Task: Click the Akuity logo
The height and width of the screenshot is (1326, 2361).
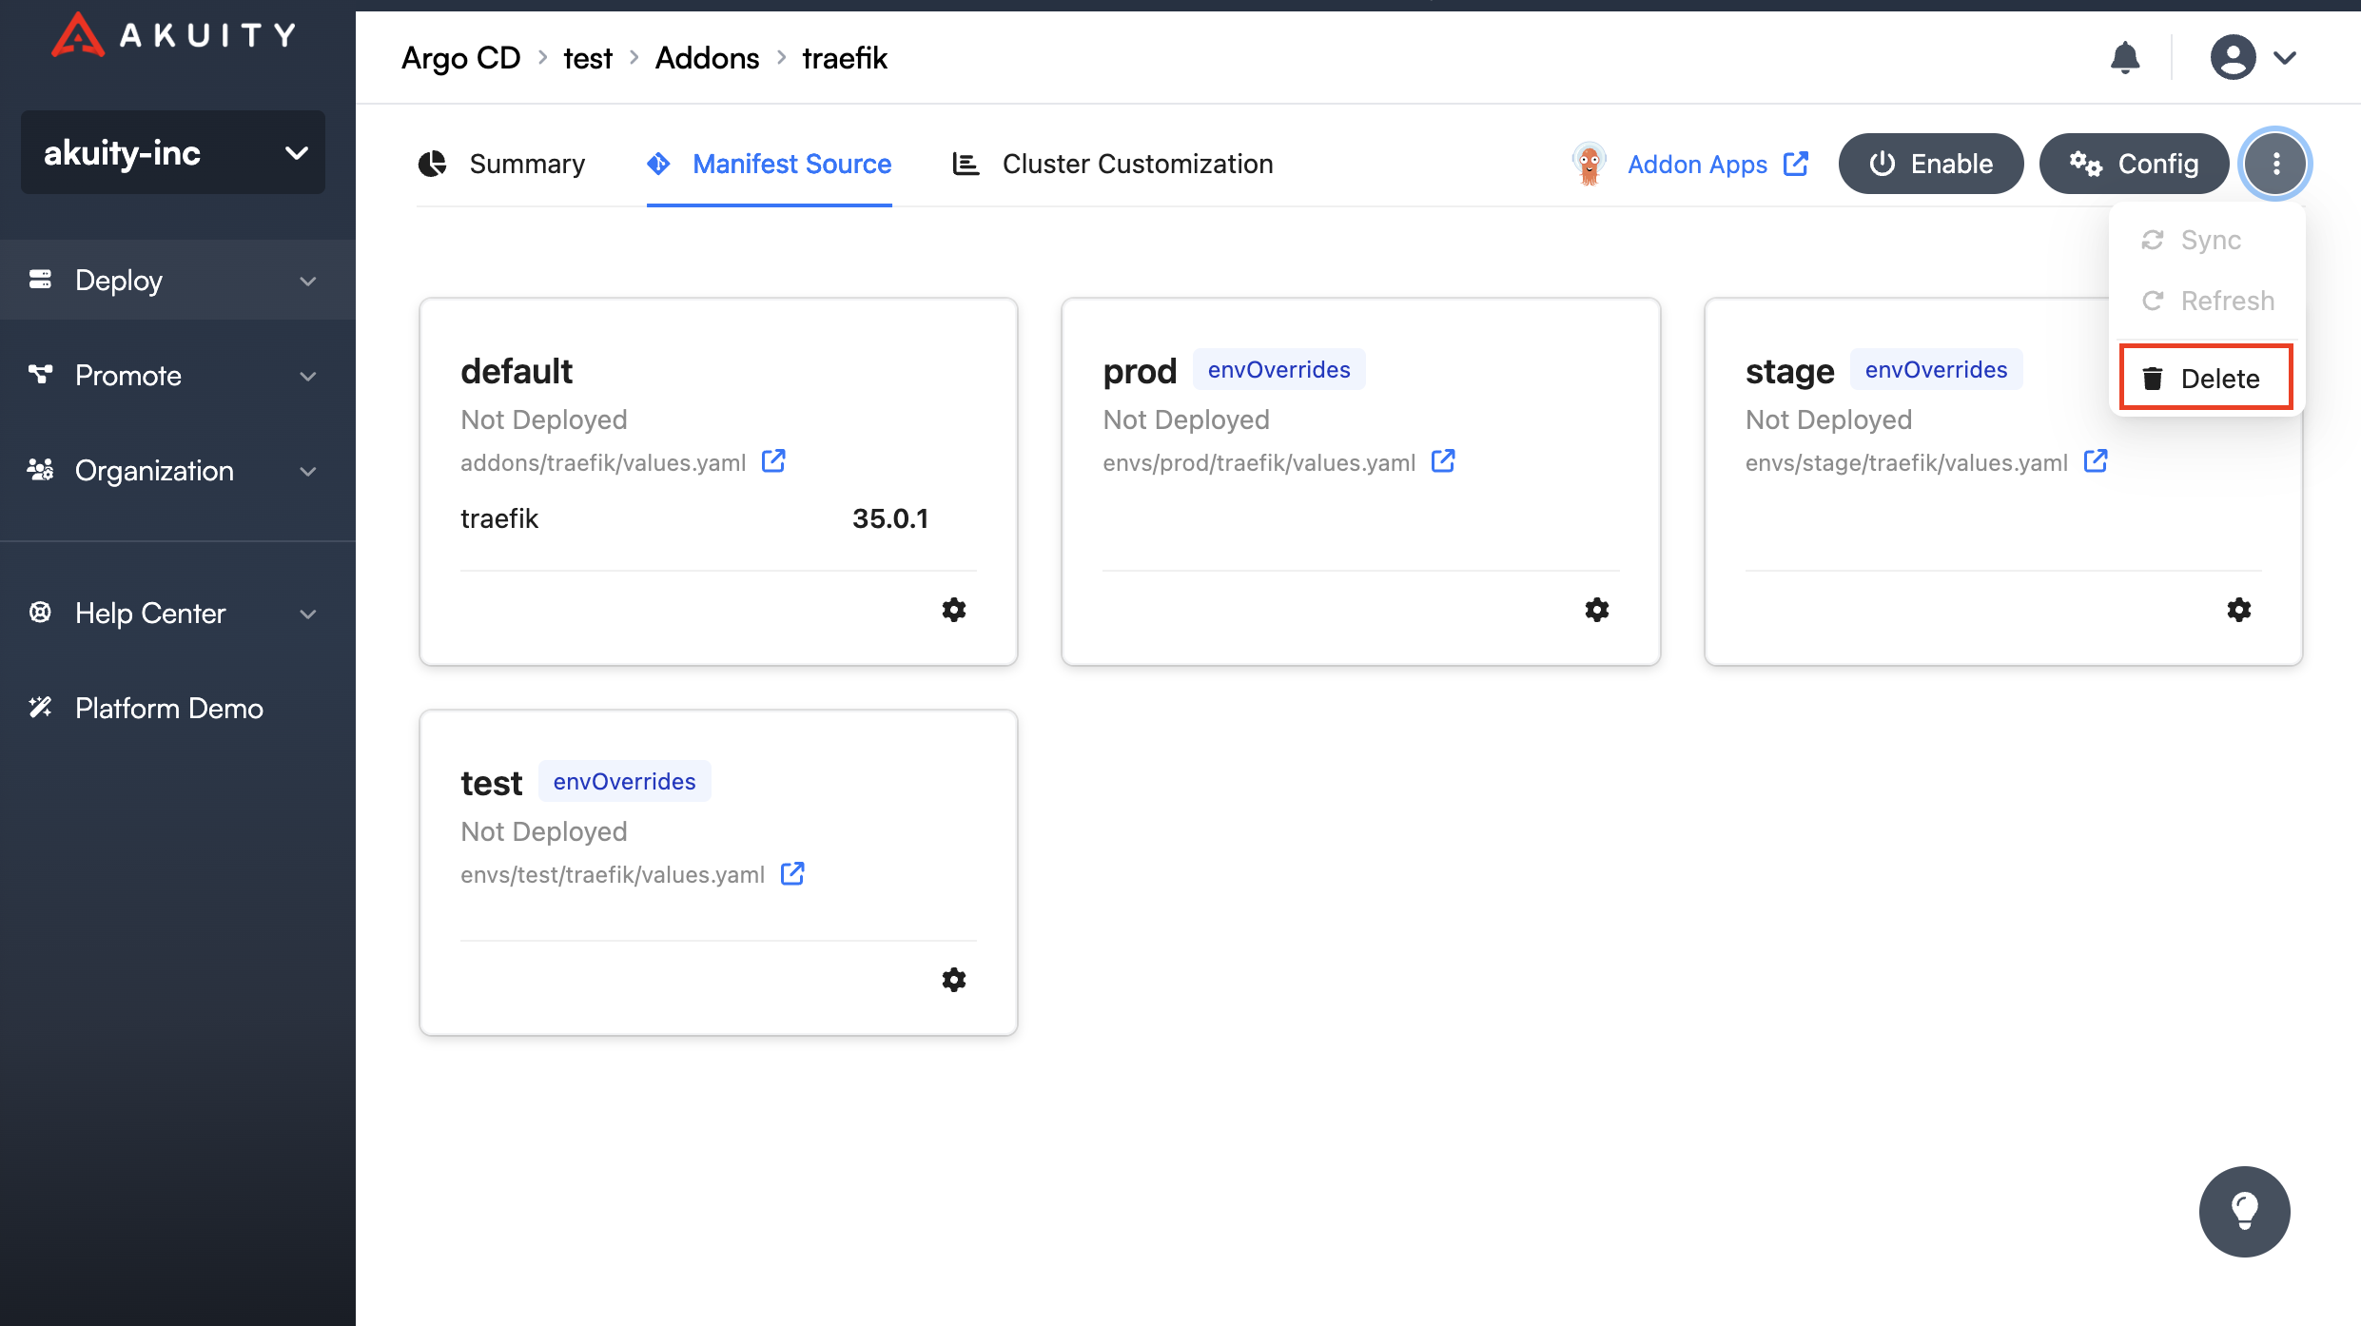Action: point(173,35)
